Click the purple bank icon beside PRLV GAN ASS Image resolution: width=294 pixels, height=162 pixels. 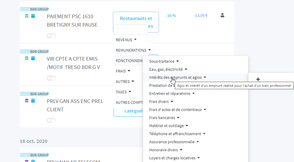(x=27, y=101)
